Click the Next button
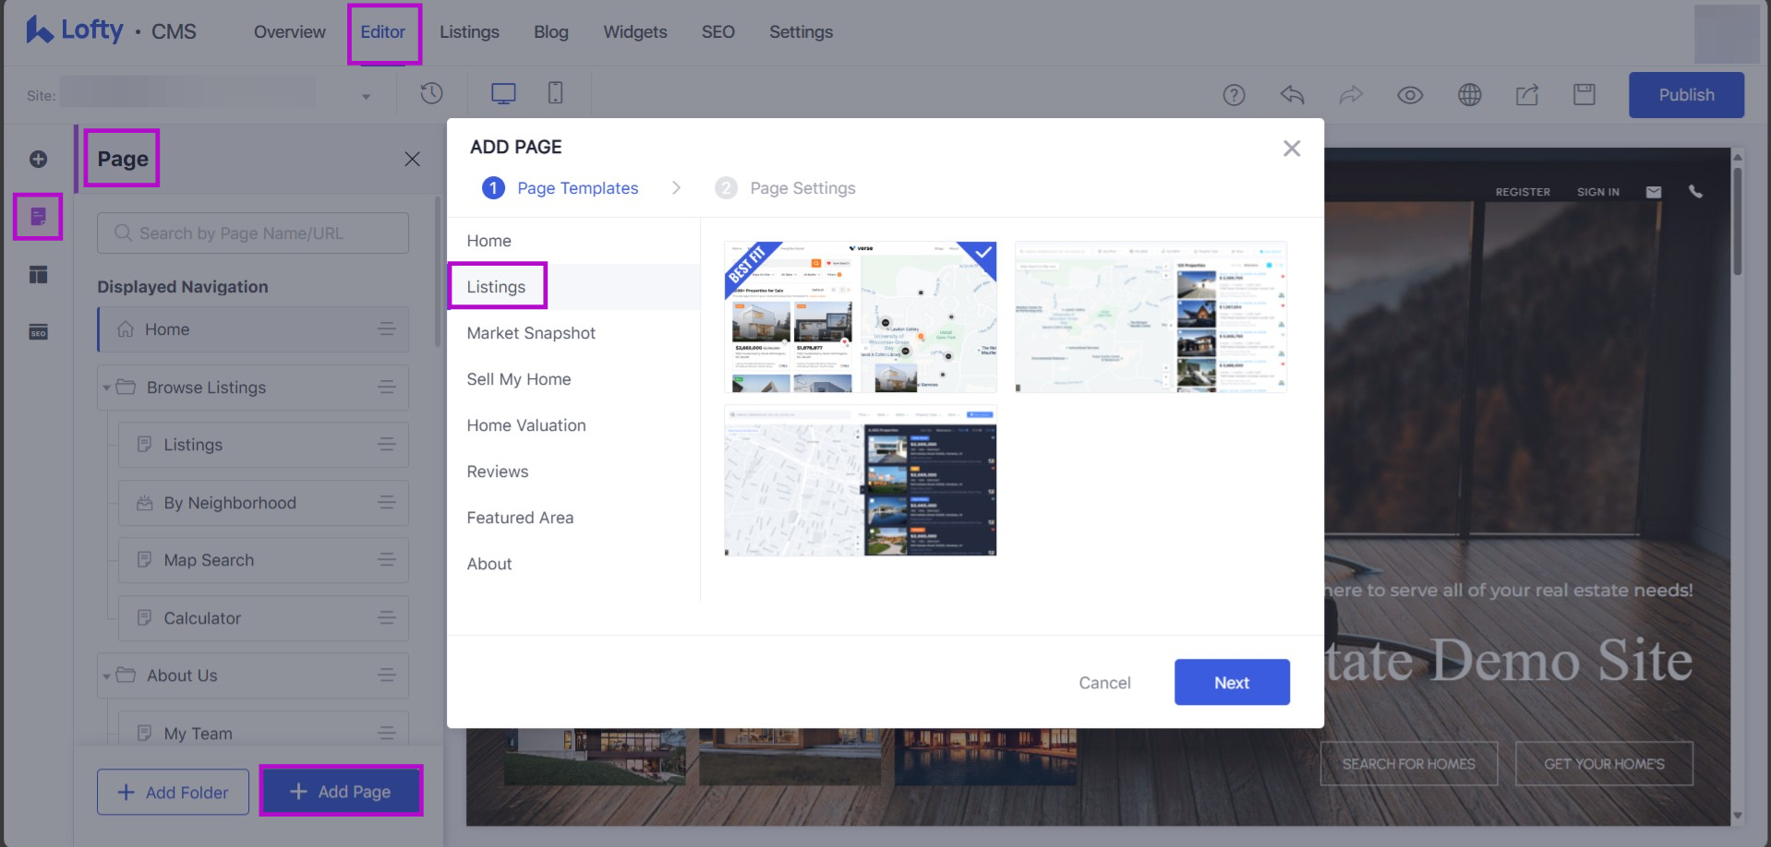1771x847 pixels. [1231, 683]
